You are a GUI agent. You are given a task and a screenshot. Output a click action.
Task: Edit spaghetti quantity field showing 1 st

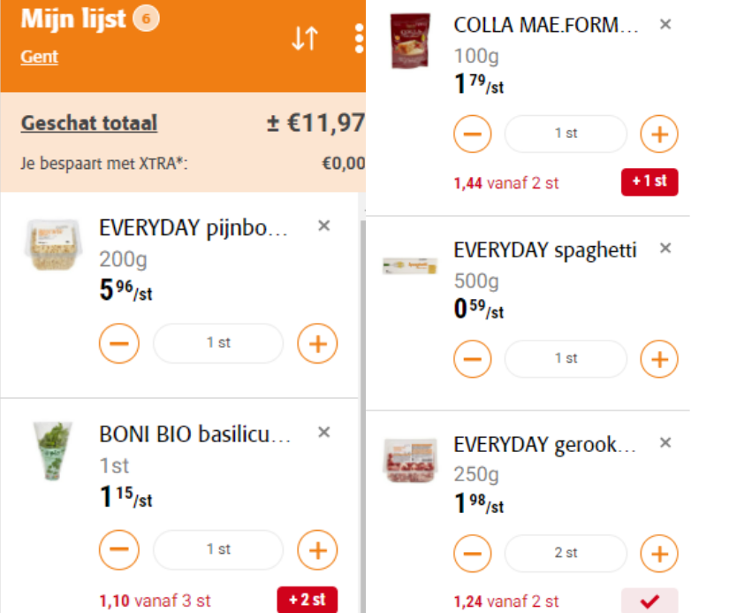tap(566, 358)
